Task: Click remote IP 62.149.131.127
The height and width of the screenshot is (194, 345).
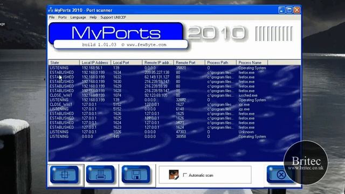Action: [157, 77]
